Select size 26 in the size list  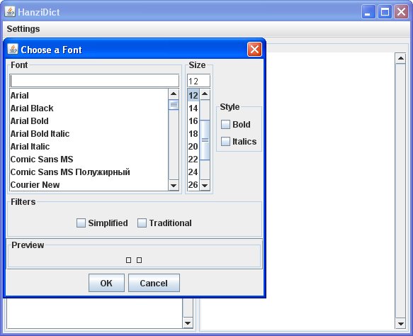[193, 185]
